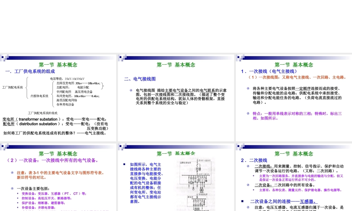This screenshot has width=352, height=211.
Task: Click the title 第一节 基本概念 on slide two
Action: click(177, 65)
